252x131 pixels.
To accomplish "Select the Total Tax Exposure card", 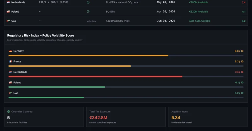I will (126, 117).
